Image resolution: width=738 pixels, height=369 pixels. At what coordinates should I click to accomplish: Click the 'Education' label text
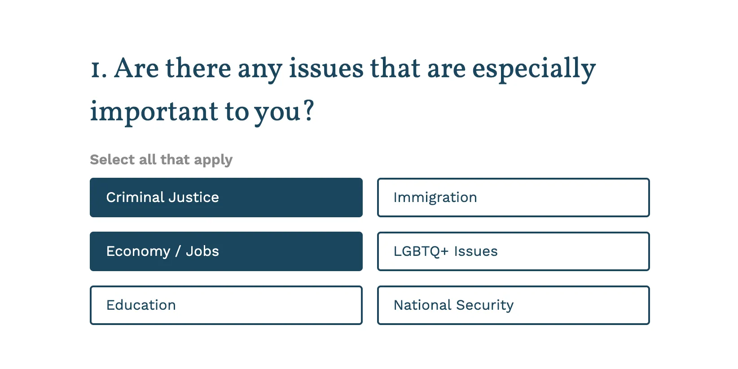tap(141, 305)
